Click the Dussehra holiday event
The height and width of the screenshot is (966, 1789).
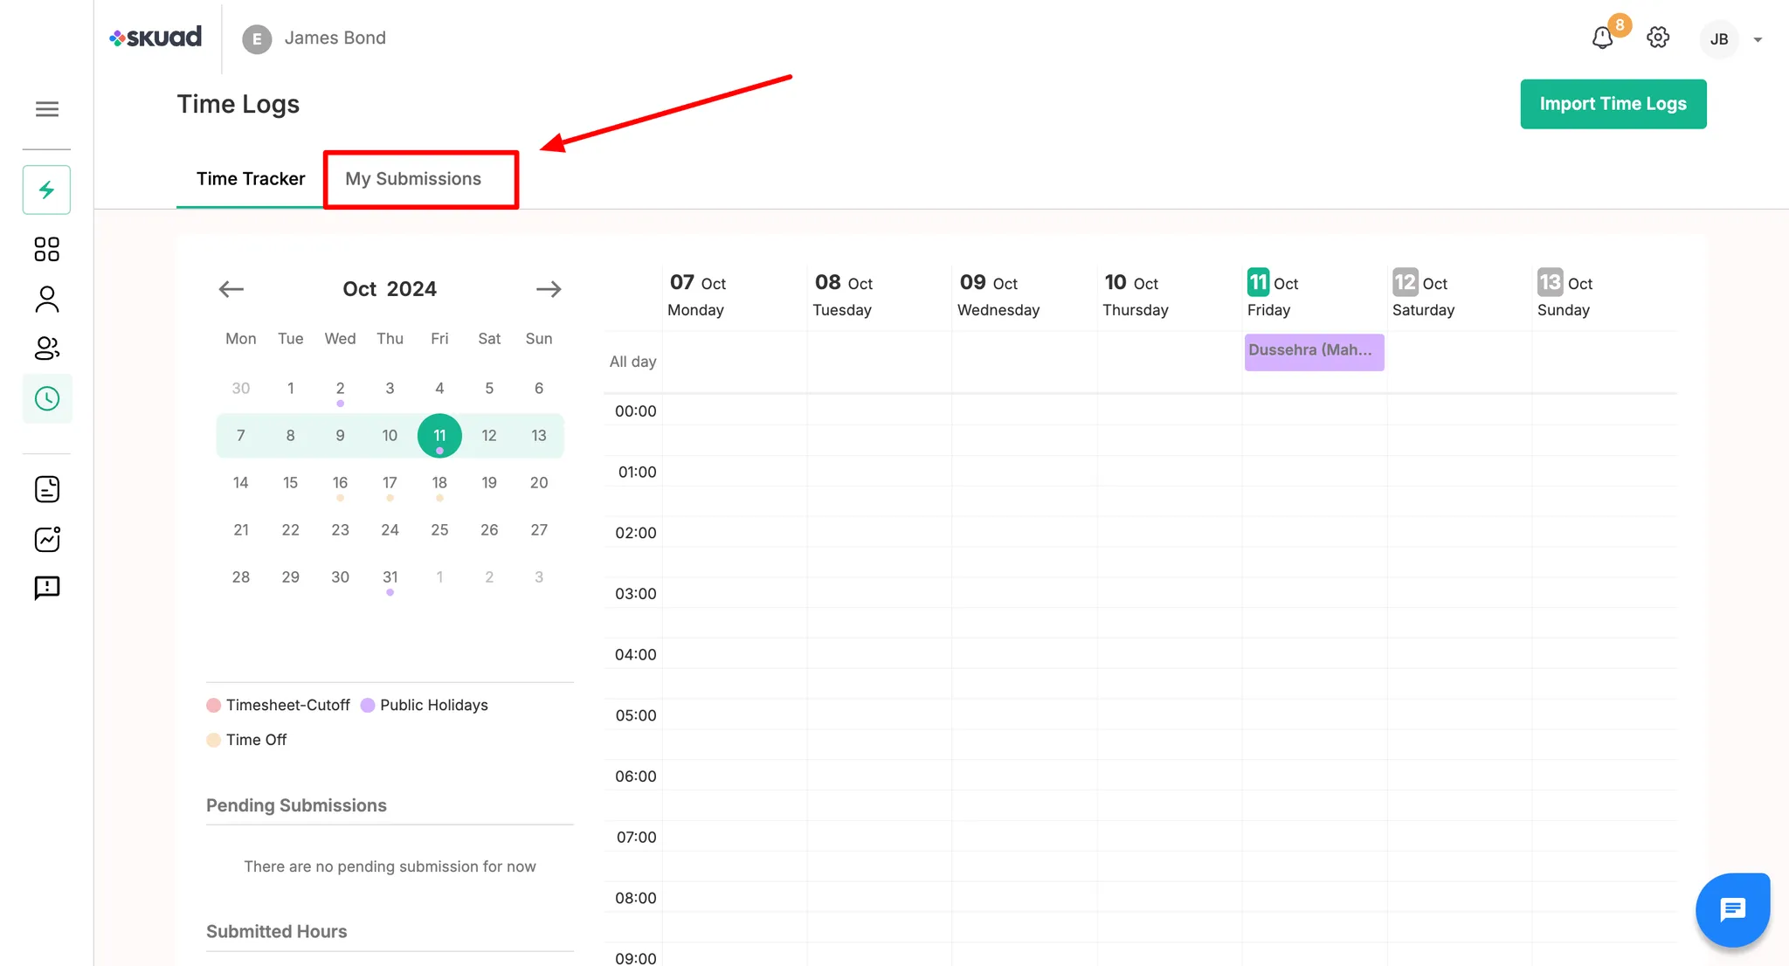1314,351
